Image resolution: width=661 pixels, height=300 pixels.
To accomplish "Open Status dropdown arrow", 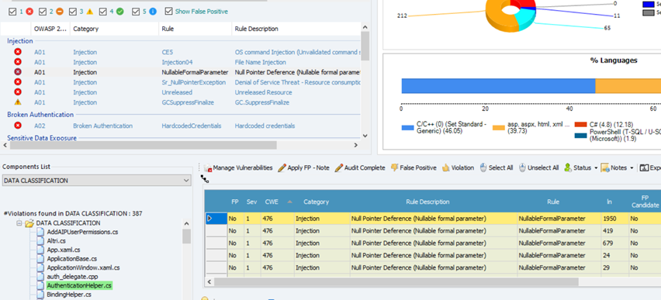I will pyautogui.click(x=596, y=168).
